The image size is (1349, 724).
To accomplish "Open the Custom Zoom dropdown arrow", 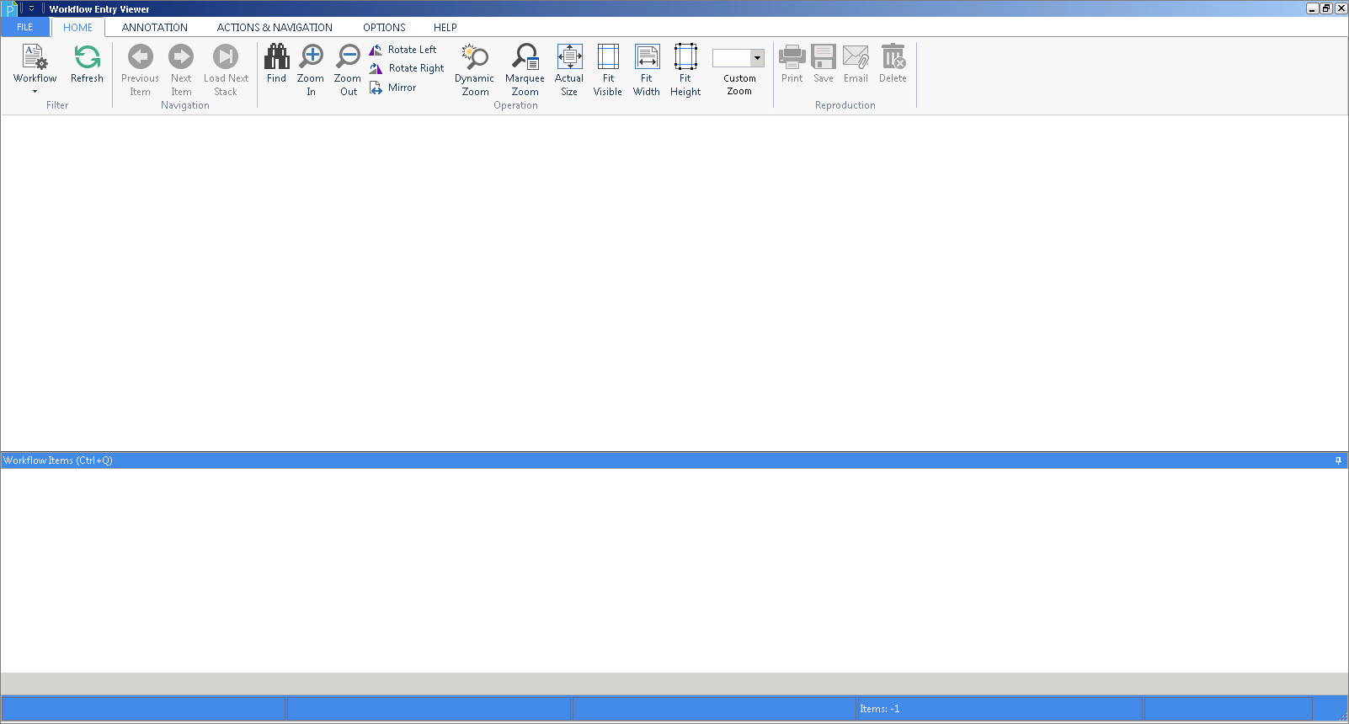I will [x=757, y=58].
